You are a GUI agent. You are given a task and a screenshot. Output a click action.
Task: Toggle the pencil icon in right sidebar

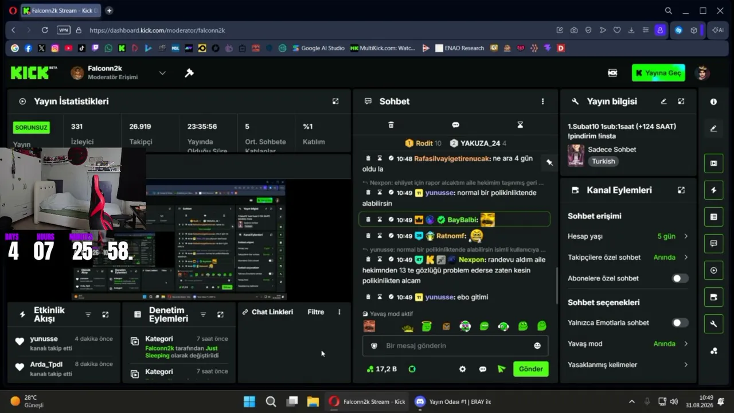[x=713, y=128]
